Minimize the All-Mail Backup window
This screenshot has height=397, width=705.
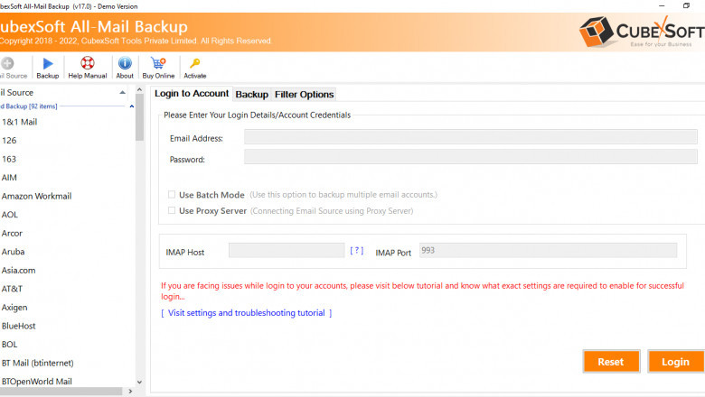662,5
